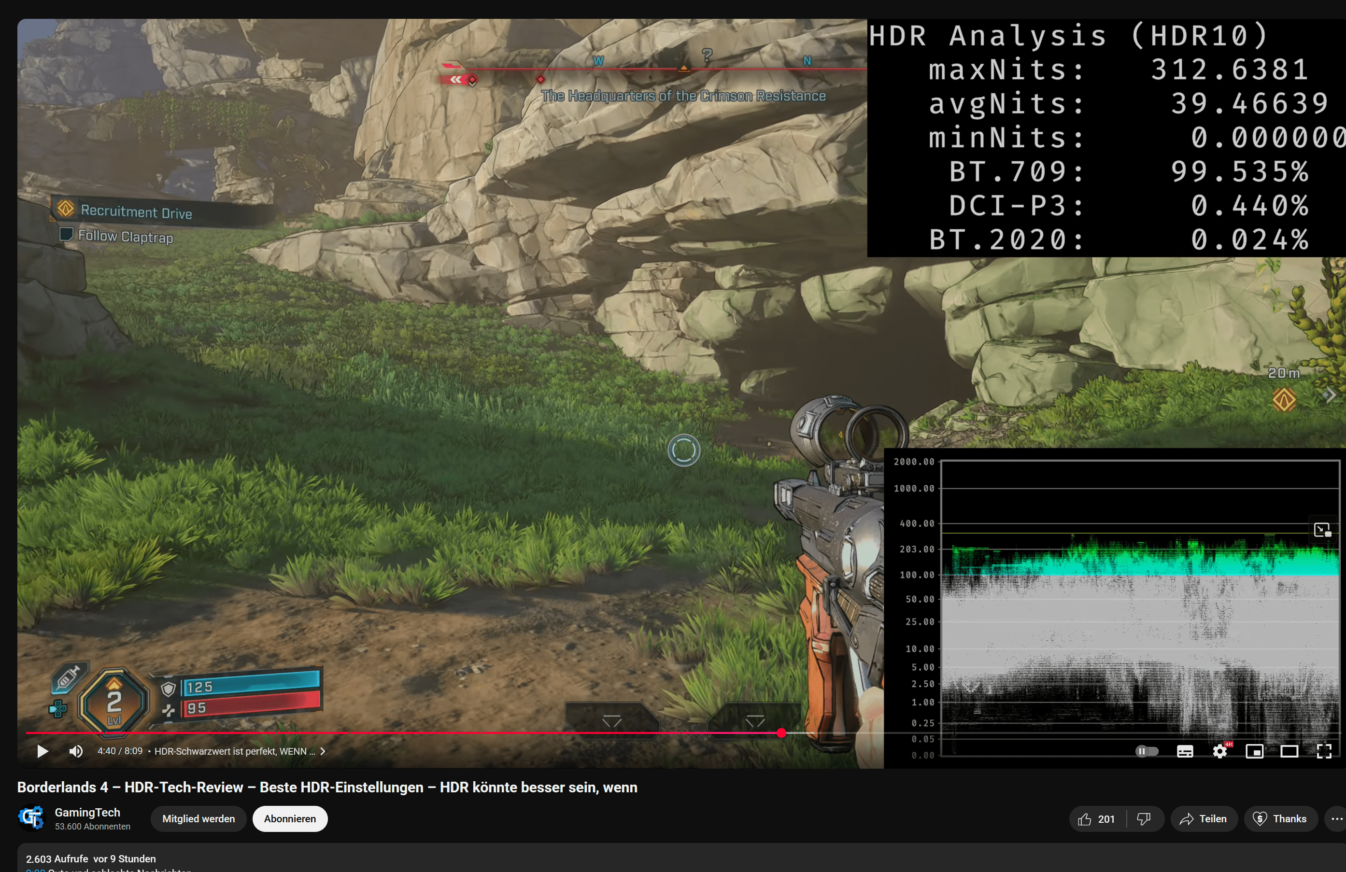Image resolution: width=1346 pixels, height=872 pixels.
Task: Open more actions three-dot menu
Action: point(1336,819)
